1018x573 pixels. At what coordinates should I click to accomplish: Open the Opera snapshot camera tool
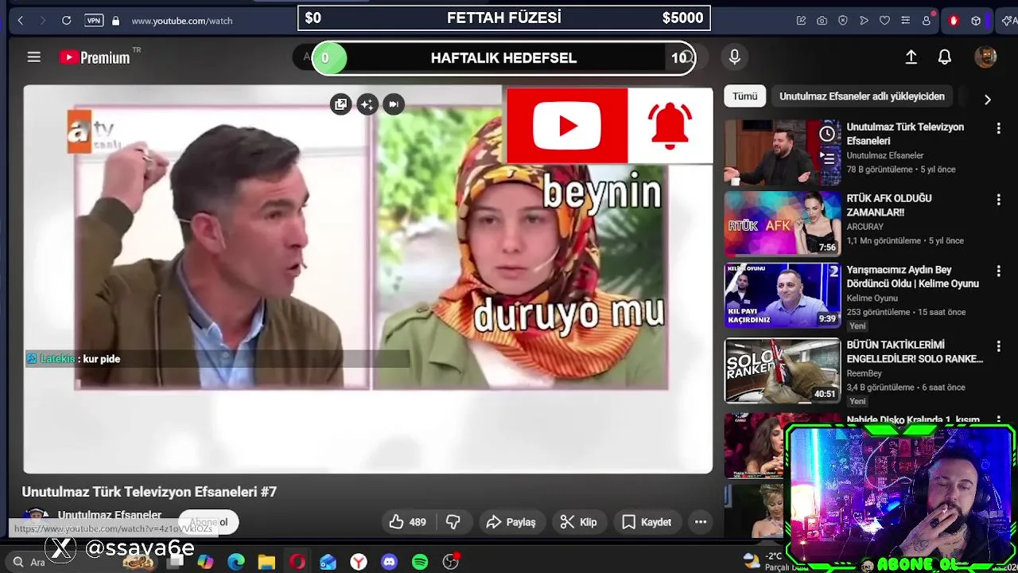(x=822, y=21)
